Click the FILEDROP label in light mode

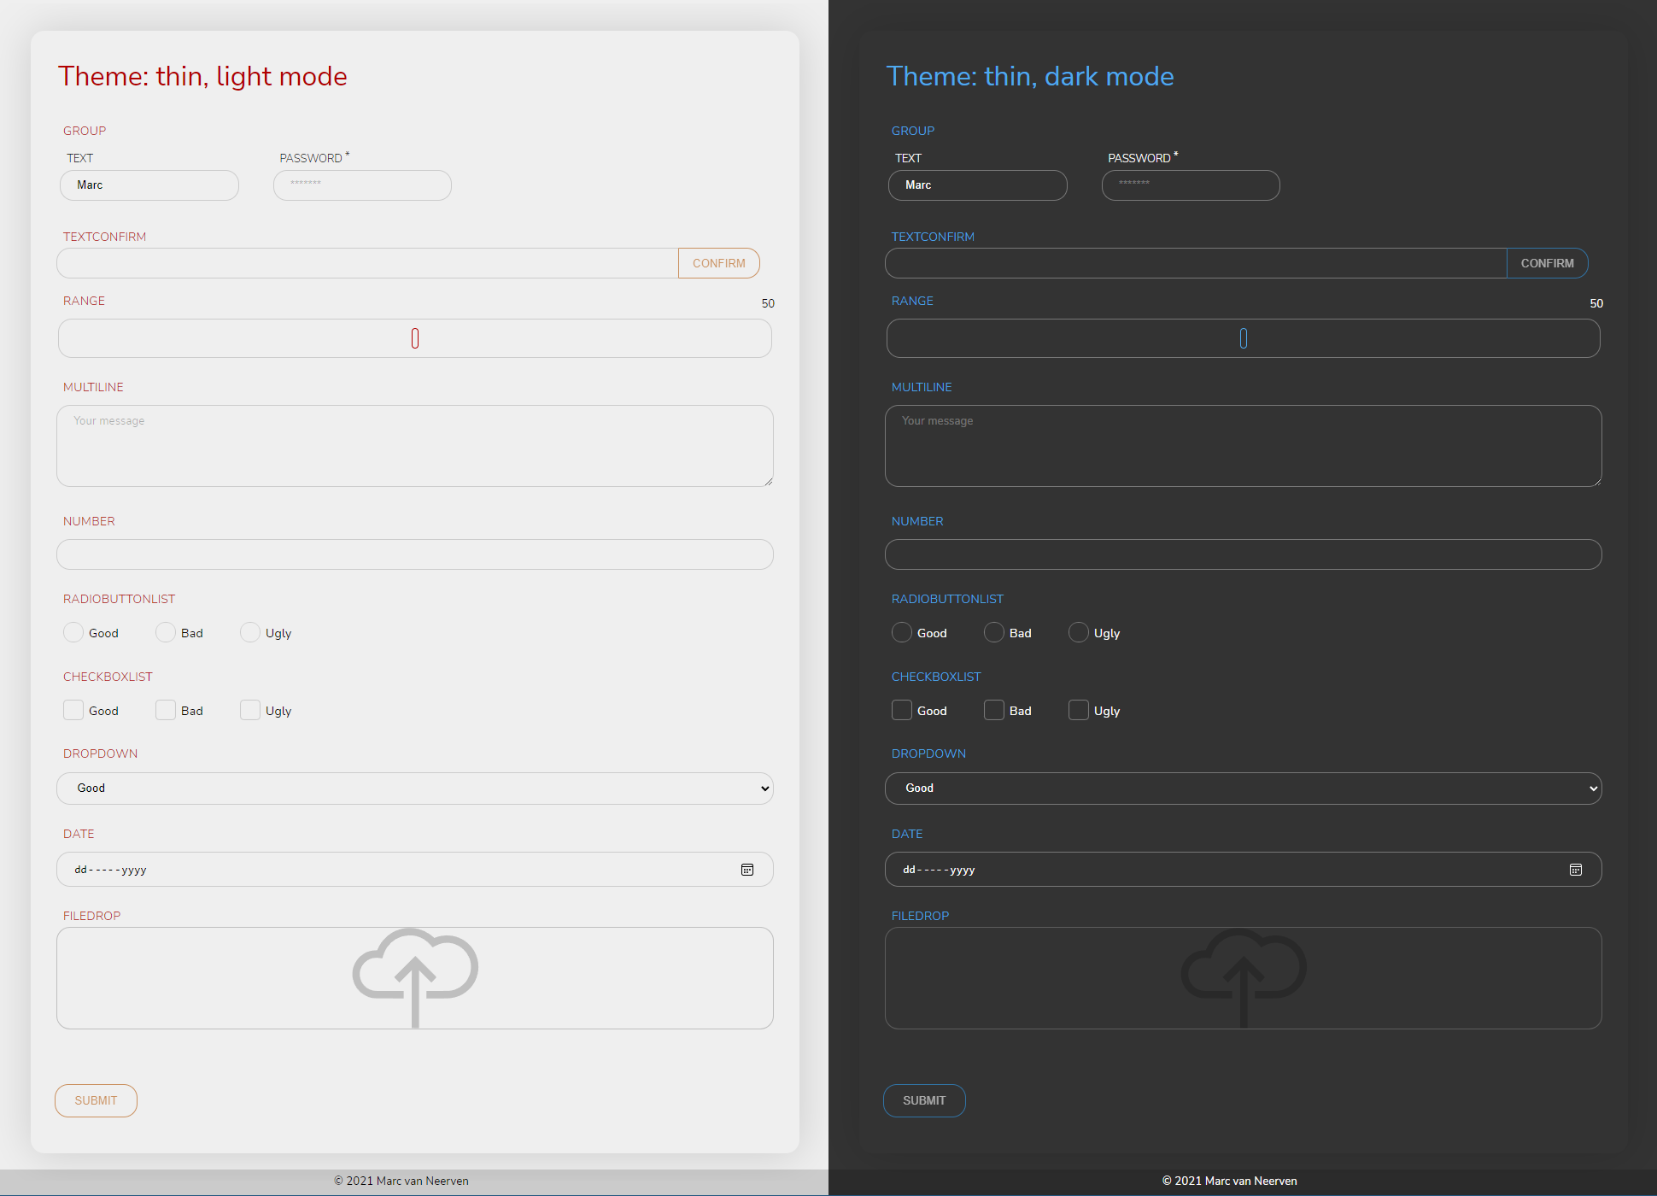(91, 916)
